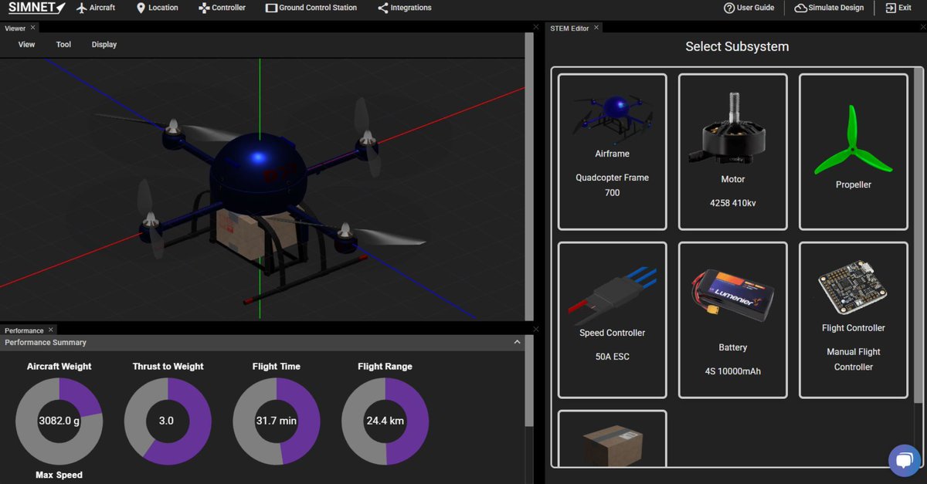Click the Performance panel scrollbar
This screenshot has height=484, width=927.
pos(529,382)
